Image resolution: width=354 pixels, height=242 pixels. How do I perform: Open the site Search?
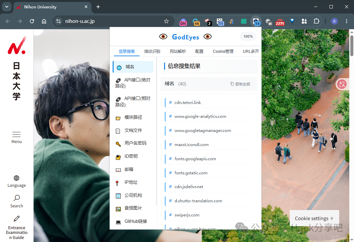click(16, 201)
